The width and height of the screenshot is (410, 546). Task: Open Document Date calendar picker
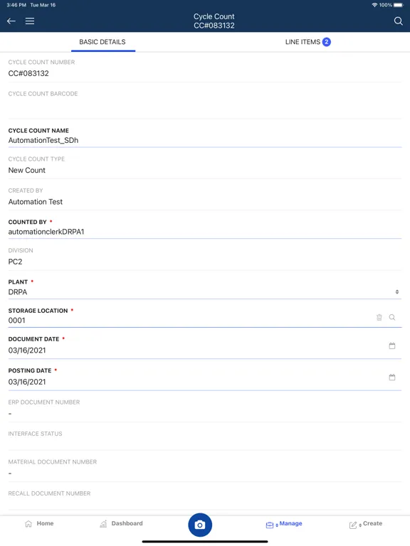(392, 346)
